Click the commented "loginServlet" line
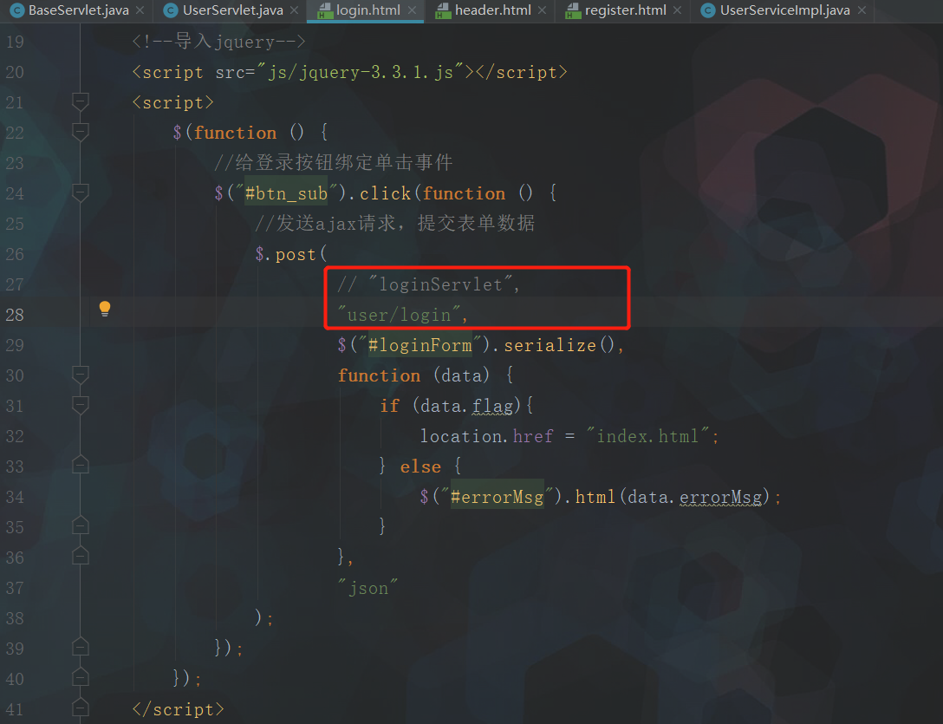 tap(428, 284)
